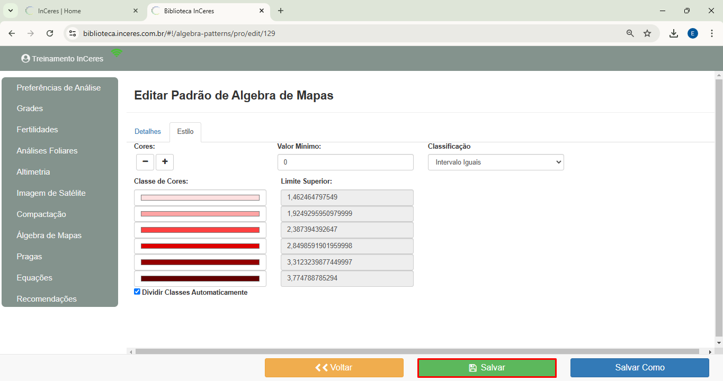The height and width of the screenshot is (381, 723).
Task: Reload the page with the refresh icon
Action: (50, 33)
